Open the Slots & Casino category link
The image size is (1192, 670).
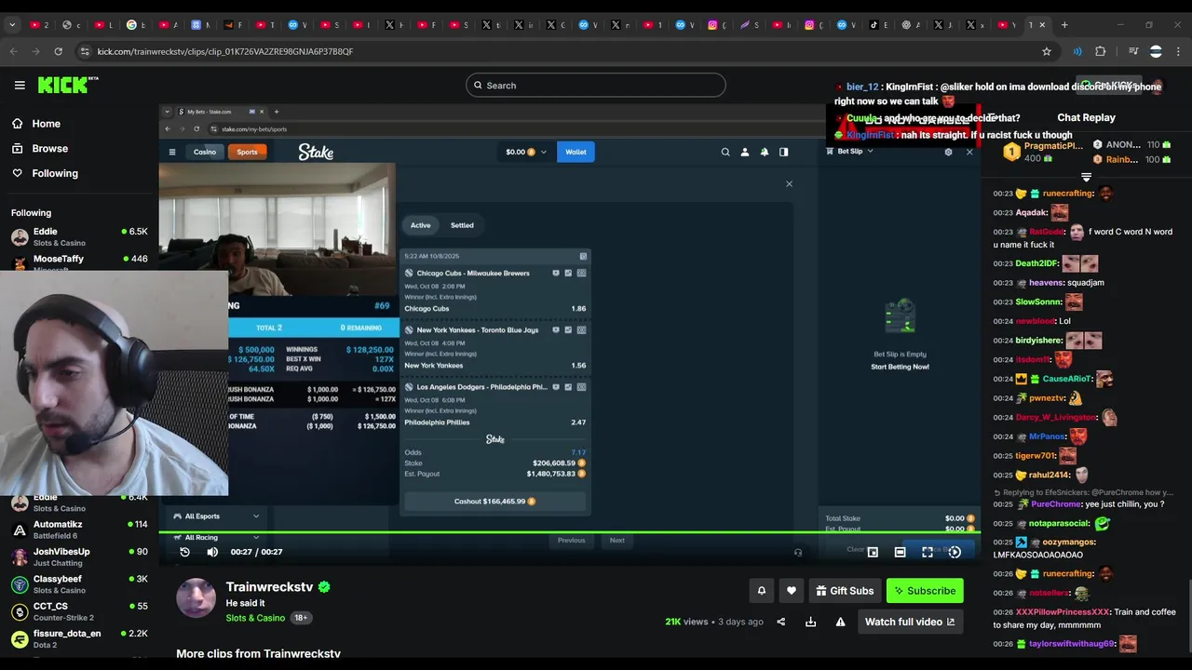[255, 618]
